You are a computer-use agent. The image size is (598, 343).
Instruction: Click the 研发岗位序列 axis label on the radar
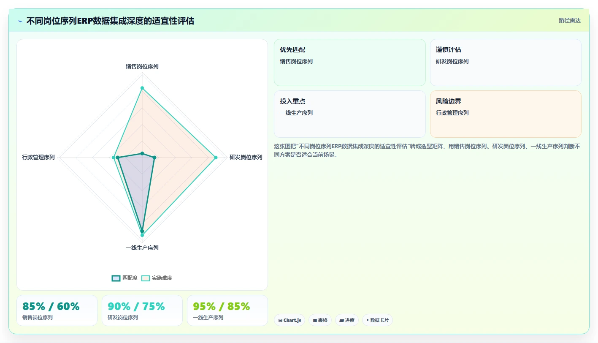(x=246, y=157)
